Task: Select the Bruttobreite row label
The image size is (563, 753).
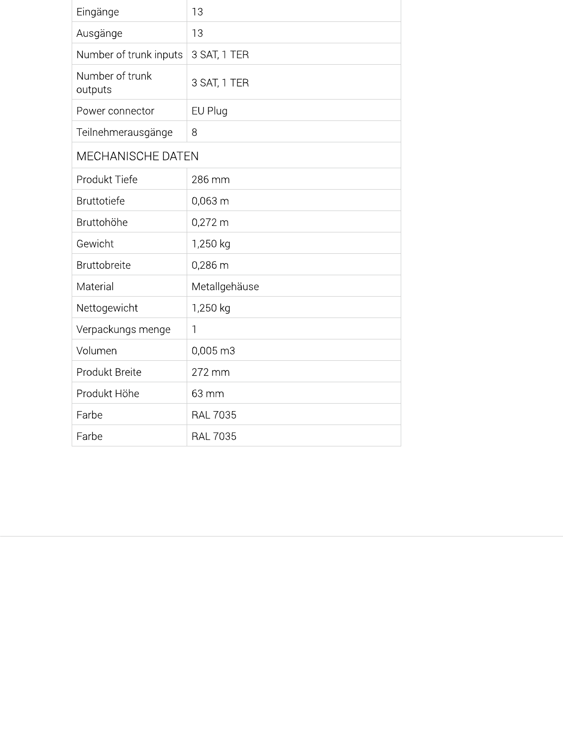Action: point(104,265)
